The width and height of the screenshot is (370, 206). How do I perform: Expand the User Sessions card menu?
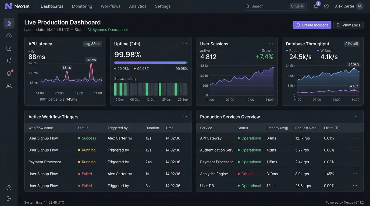pyautogui.click(x=271, y=44)
